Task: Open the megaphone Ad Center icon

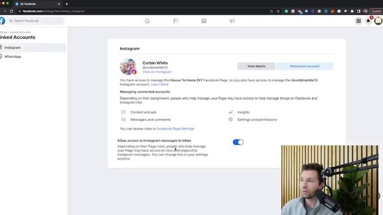Action: [x=232, y=21]
